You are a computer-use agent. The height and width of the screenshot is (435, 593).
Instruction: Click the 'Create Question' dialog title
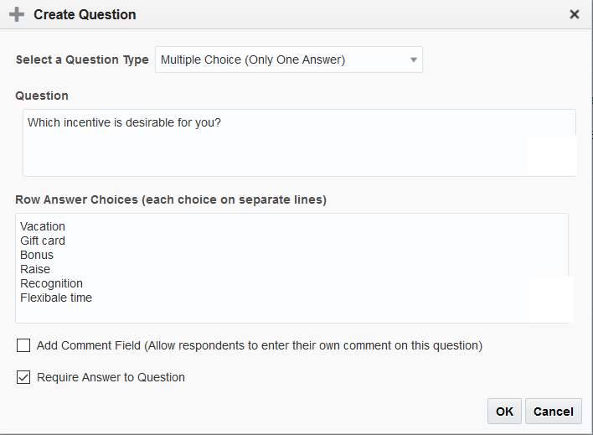85,14
